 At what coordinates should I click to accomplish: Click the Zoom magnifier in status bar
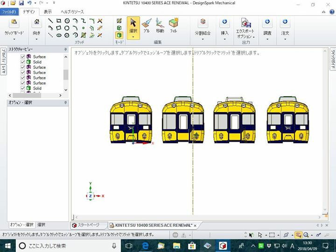306,235
